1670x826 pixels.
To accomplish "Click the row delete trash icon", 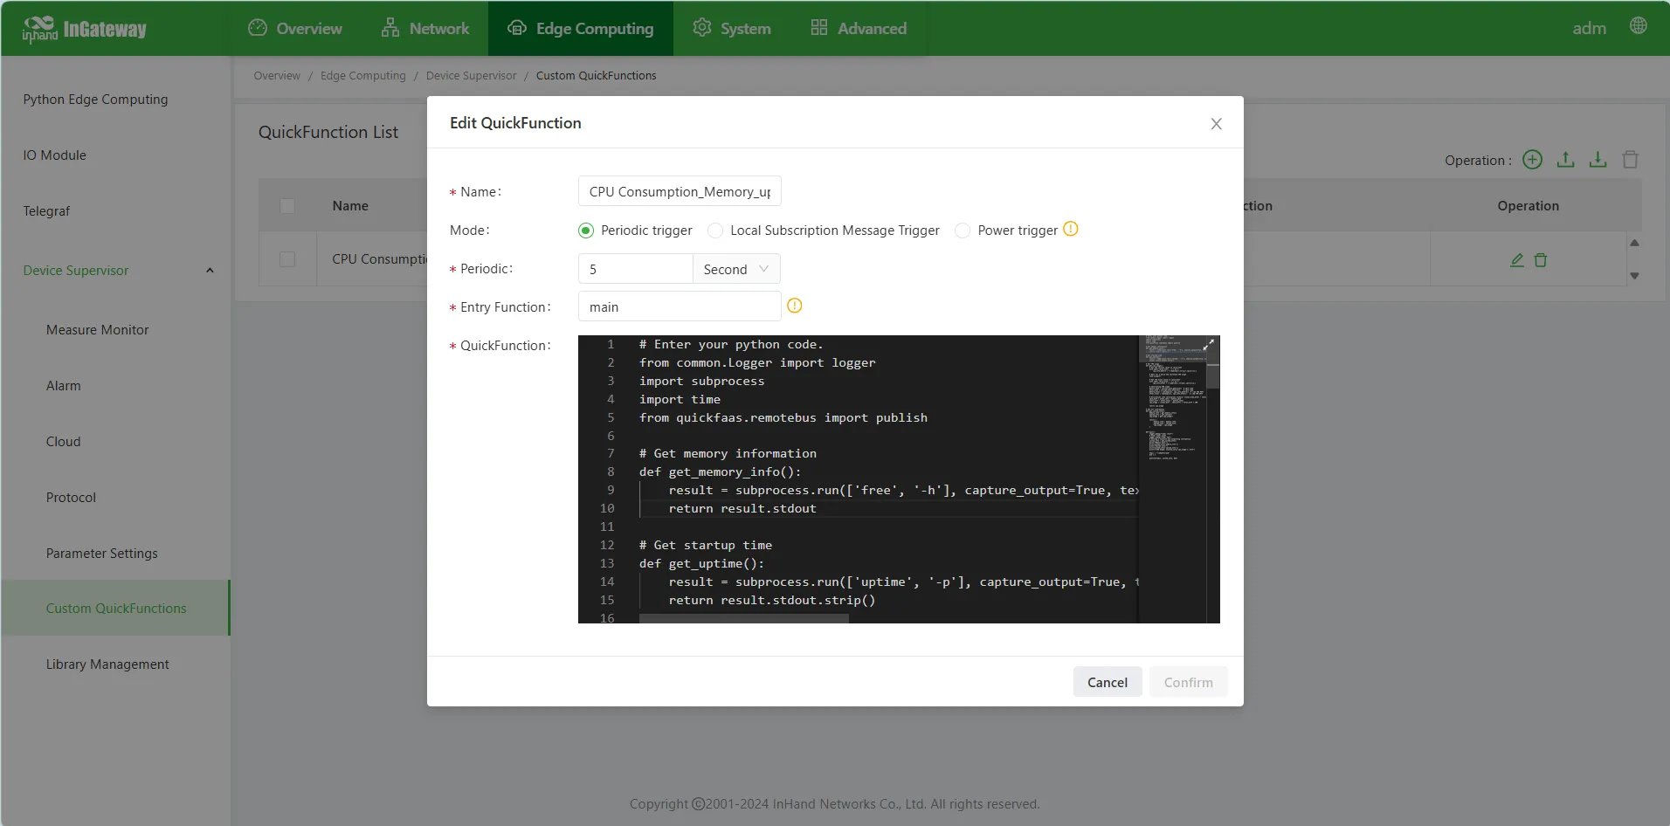I will pyautogui.click(x=1541, y=260).
